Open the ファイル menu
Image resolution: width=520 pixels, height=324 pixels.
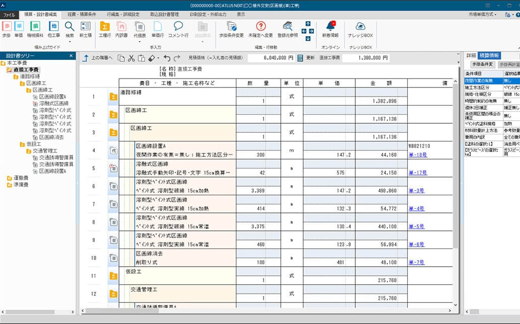(9, 15)
